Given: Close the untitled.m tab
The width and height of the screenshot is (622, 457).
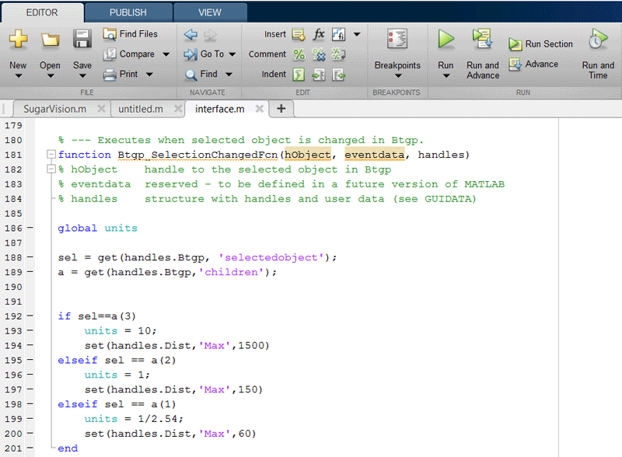Looking at the screenshot, I should point(178,108).
